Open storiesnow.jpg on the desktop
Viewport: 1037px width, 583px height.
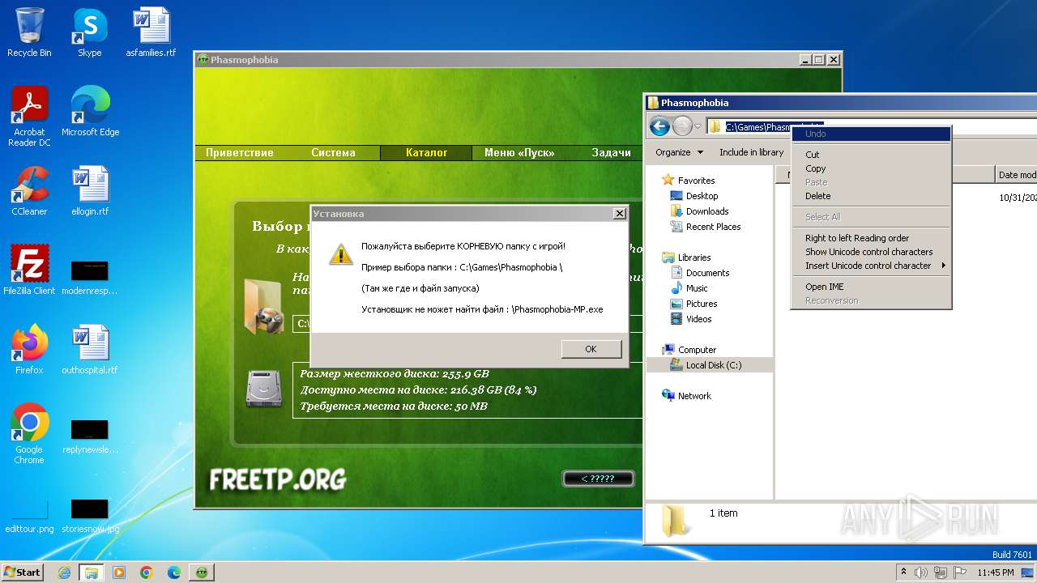(x=90, y=517)
